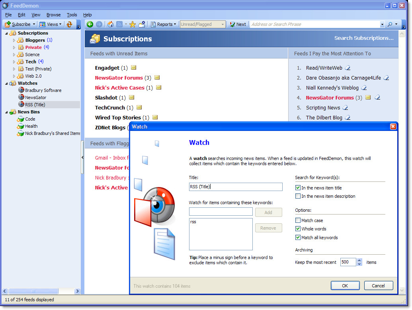This screenshot has width=412, height=310.
Task: Open the Edit menu
Action: 21,15
